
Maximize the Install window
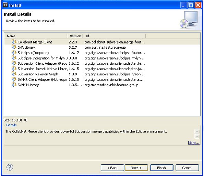click(x=191, y=5)
